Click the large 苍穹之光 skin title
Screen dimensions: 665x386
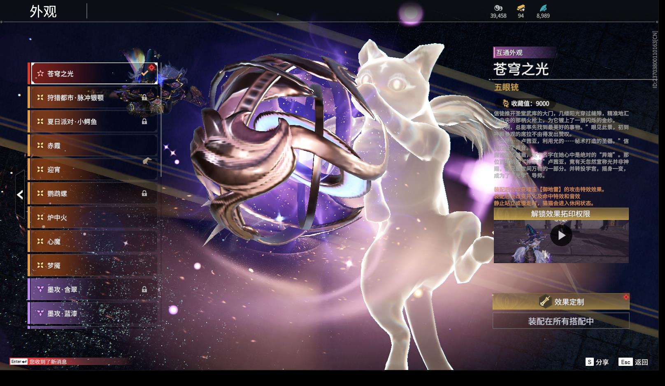pos(521,69)
